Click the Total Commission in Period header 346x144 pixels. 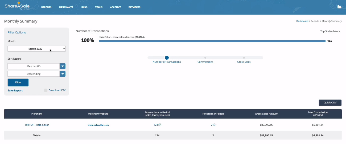point(318,114)
